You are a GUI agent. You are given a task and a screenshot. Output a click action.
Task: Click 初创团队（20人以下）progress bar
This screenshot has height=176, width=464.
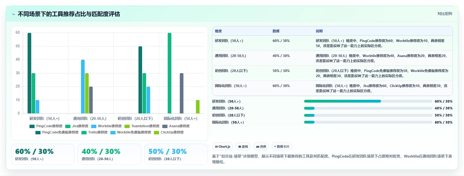click(368, 115)
